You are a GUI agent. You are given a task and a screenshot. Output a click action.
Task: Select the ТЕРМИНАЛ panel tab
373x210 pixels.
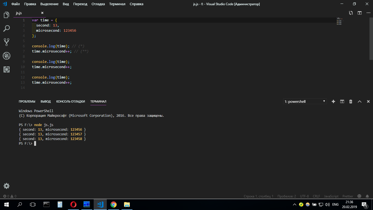click(x=98, y=101)
